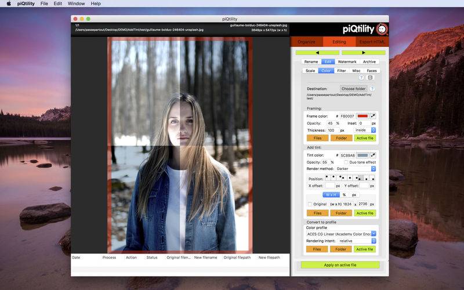The image size is (464, 290).
Task: Pick frame color with the eyedropper
Action: [x=373, y=116]
